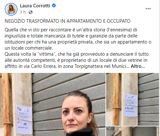Click the paragraph starting 'Quella che vi sto'
The width and height of the screenshot is (160, 136).
click(78, 39)
